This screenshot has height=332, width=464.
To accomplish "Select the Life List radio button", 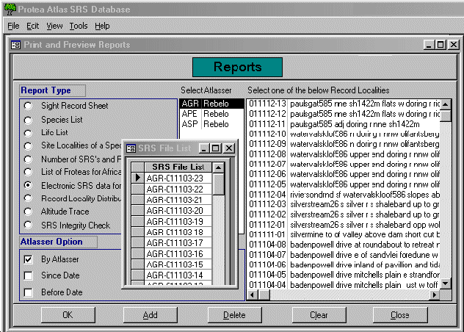I will 28,133.
